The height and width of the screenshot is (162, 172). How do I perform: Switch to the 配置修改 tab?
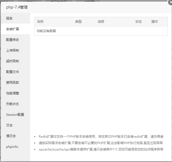click(x=15, y=40)
